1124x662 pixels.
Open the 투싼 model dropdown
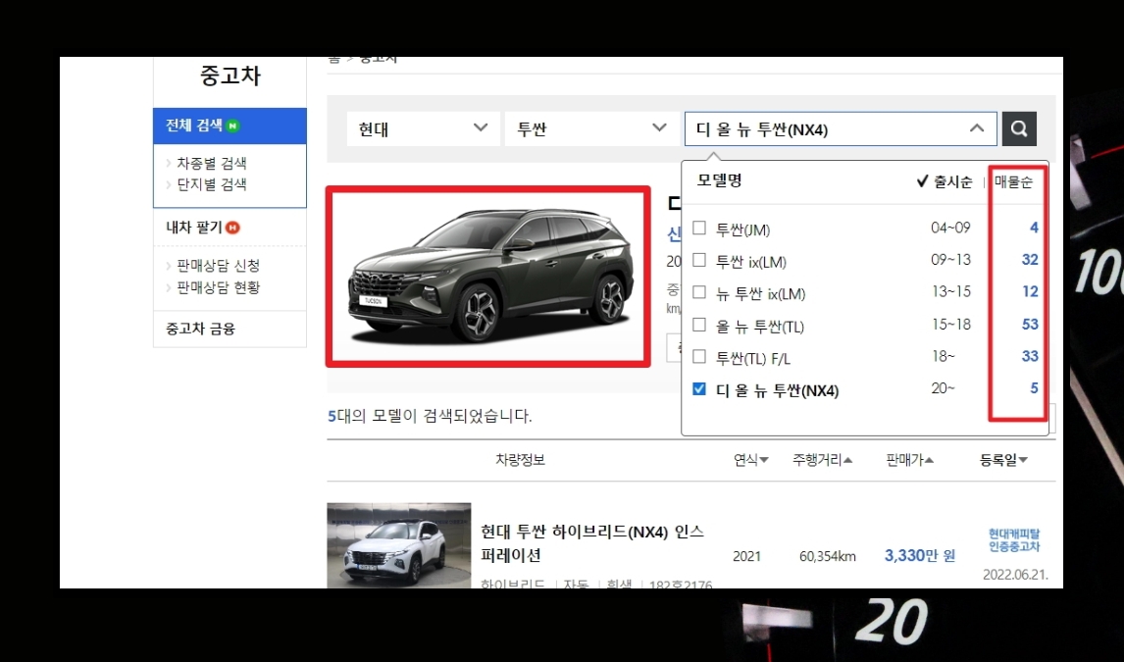[x=591, y=128]
